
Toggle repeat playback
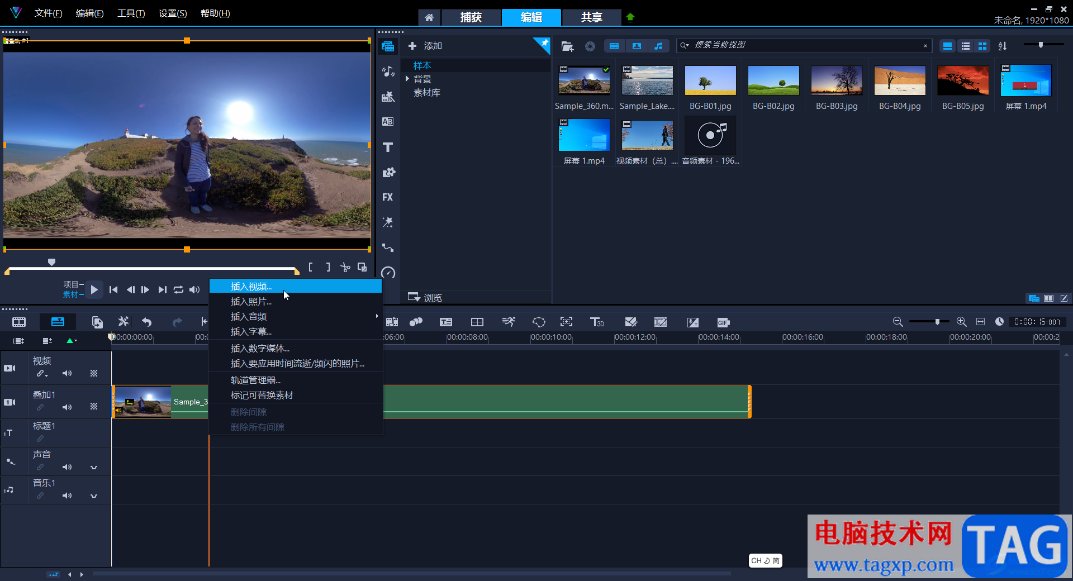click(x=178, y=289)
